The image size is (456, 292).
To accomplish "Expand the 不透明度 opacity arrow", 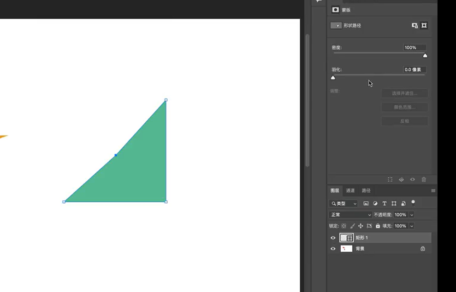I will click(x=411, y=215).
